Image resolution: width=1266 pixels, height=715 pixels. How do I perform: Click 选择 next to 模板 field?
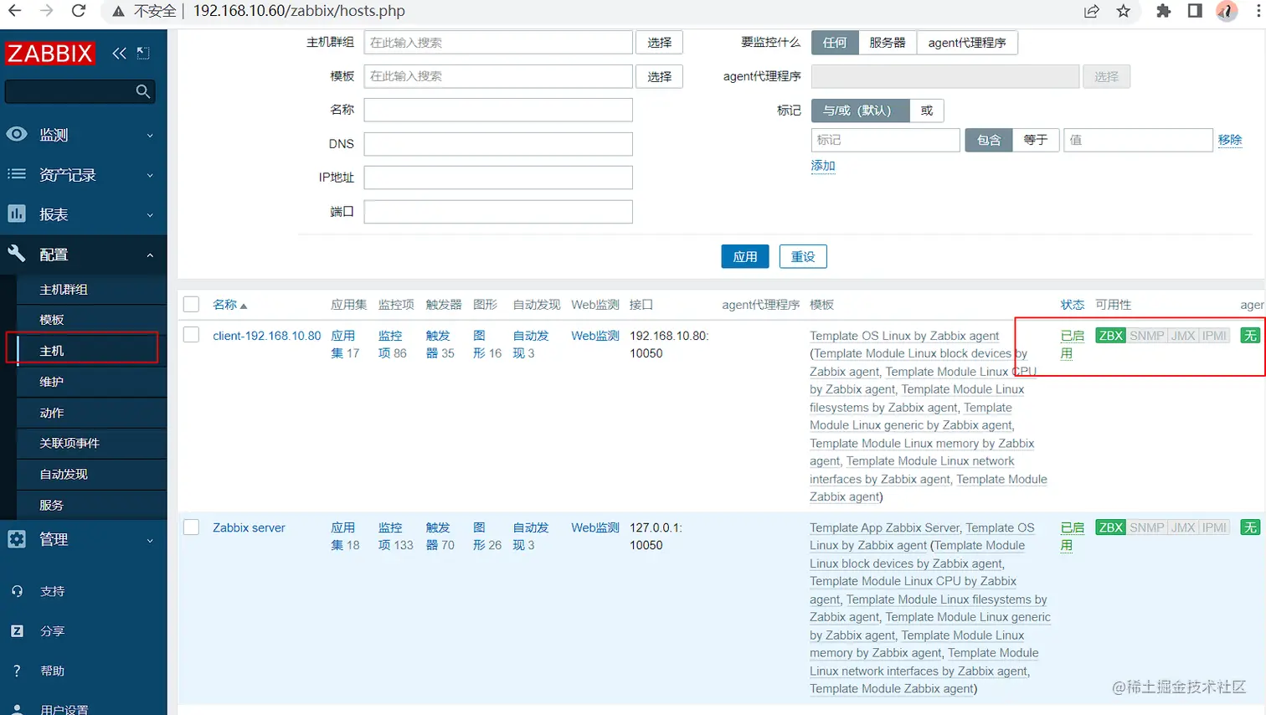coord(660,76)
